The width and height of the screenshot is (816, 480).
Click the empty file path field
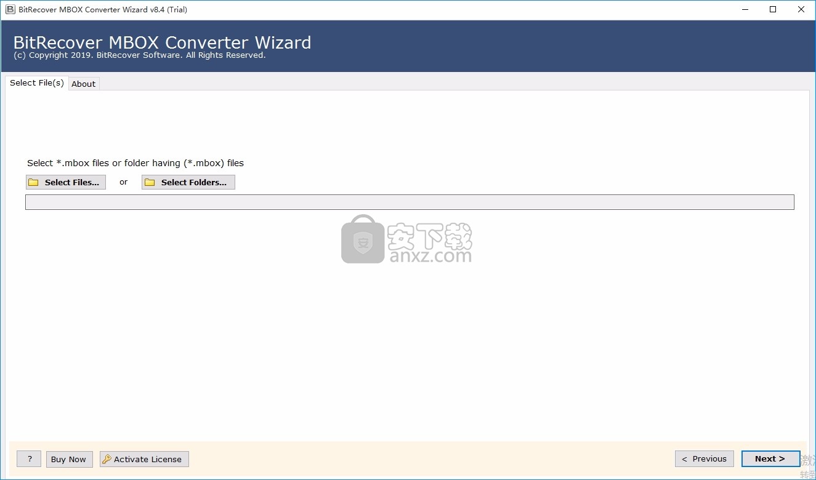(410, 202)
